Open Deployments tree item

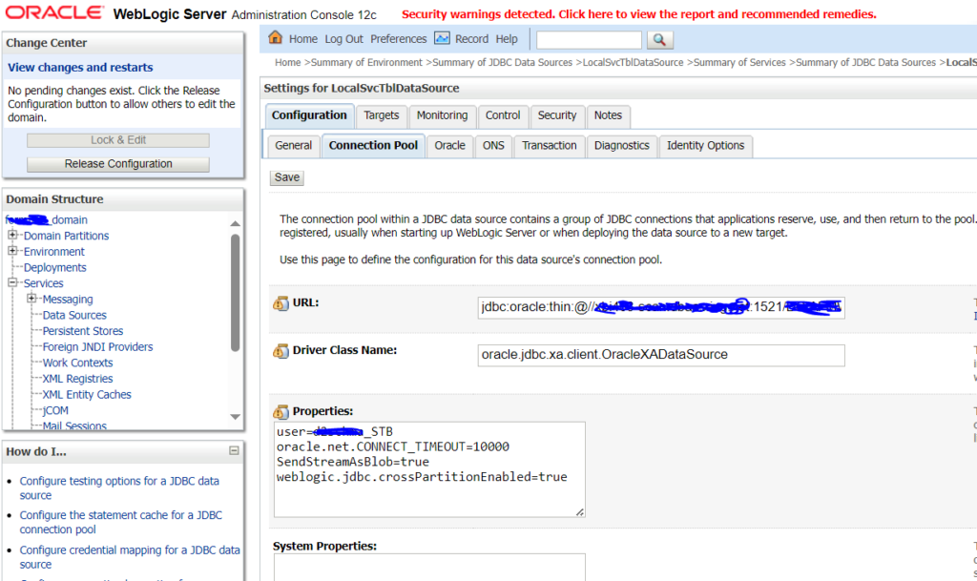click(x=54, y=267)
